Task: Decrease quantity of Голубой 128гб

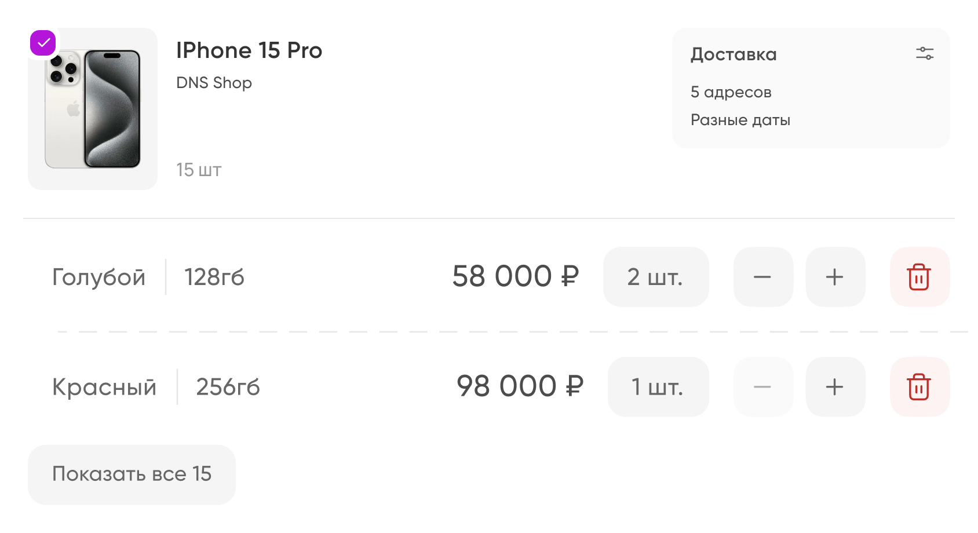Action: point(762,277)
